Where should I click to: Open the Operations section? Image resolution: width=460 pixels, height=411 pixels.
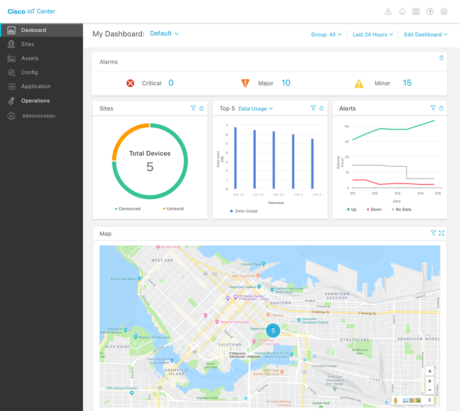click(x=35, y=101)
